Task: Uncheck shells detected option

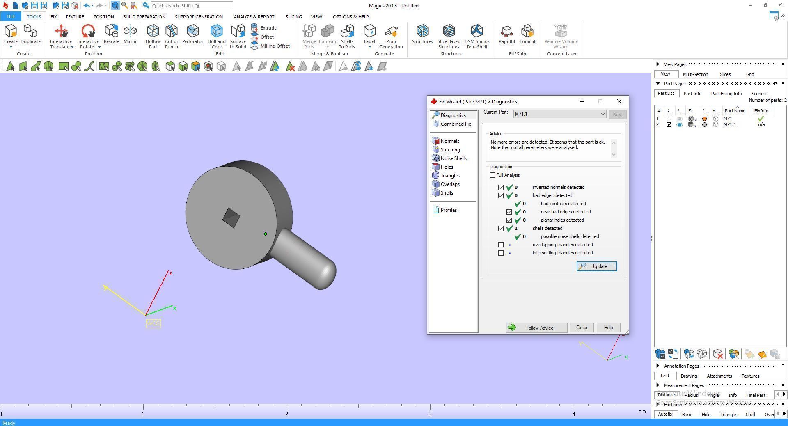Action: [x=501, y=228]
